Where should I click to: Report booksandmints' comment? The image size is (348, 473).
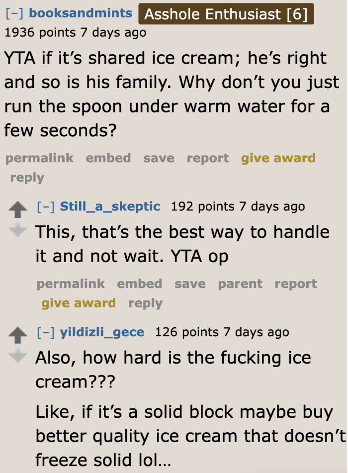coord(207,158)
